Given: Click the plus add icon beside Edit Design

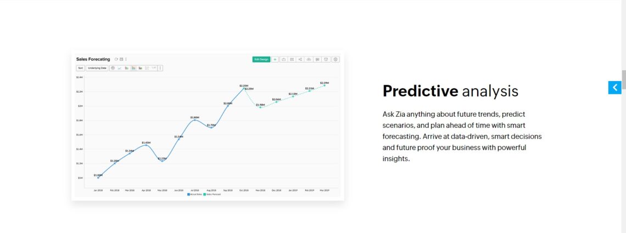Looking at the screenshot, I should (x=275, y=59).
